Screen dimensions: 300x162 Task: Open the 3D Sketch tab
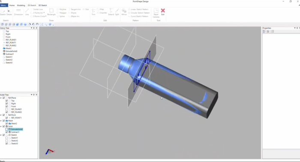(x=42, y=6)
